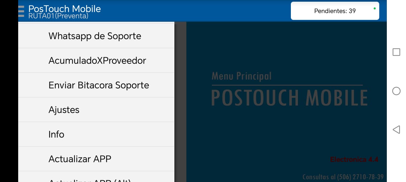Screen dimensions: 406x182
Task: Tap the Menu Principal heading
Action: click(x=241, y=76)
